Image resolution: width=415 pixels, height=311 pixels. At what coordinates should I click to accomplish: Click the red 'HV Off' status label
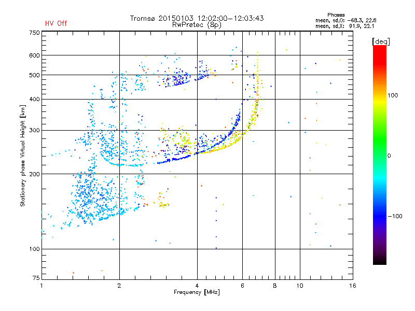[x=56, y=23]
